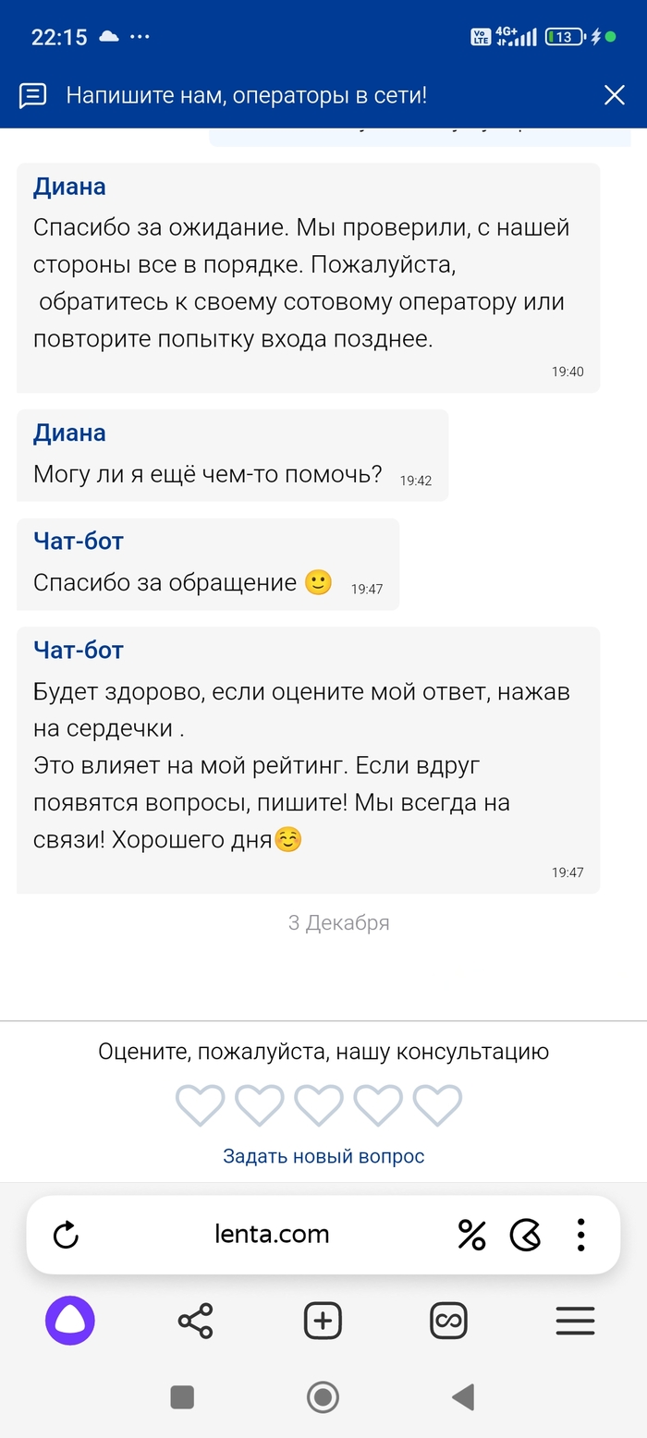Tap the lenta.com address field

pos(272,1235)
